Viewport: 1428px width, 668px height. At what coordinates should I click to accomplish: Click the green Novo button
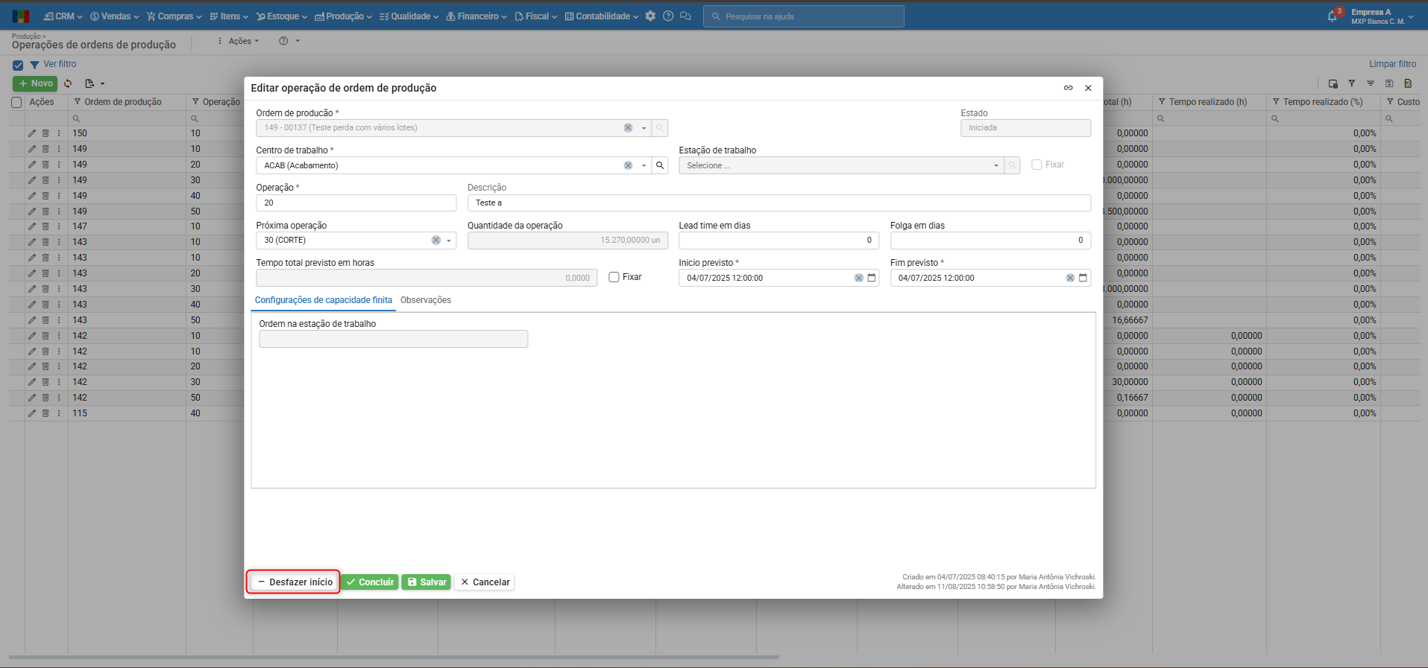(x=35, y=83)
